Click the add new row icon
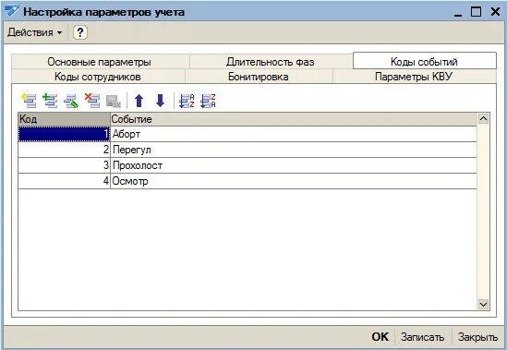This screenshot has height=350, width=507. click(x=30, y=101)
